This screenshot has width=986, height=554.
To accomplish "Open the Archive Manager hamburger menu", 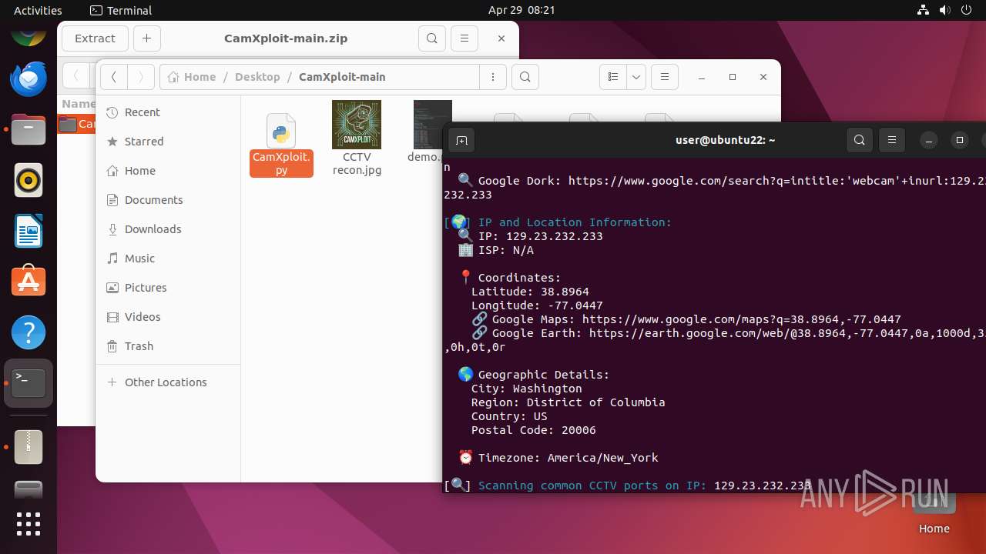I will tap(464, 38).
